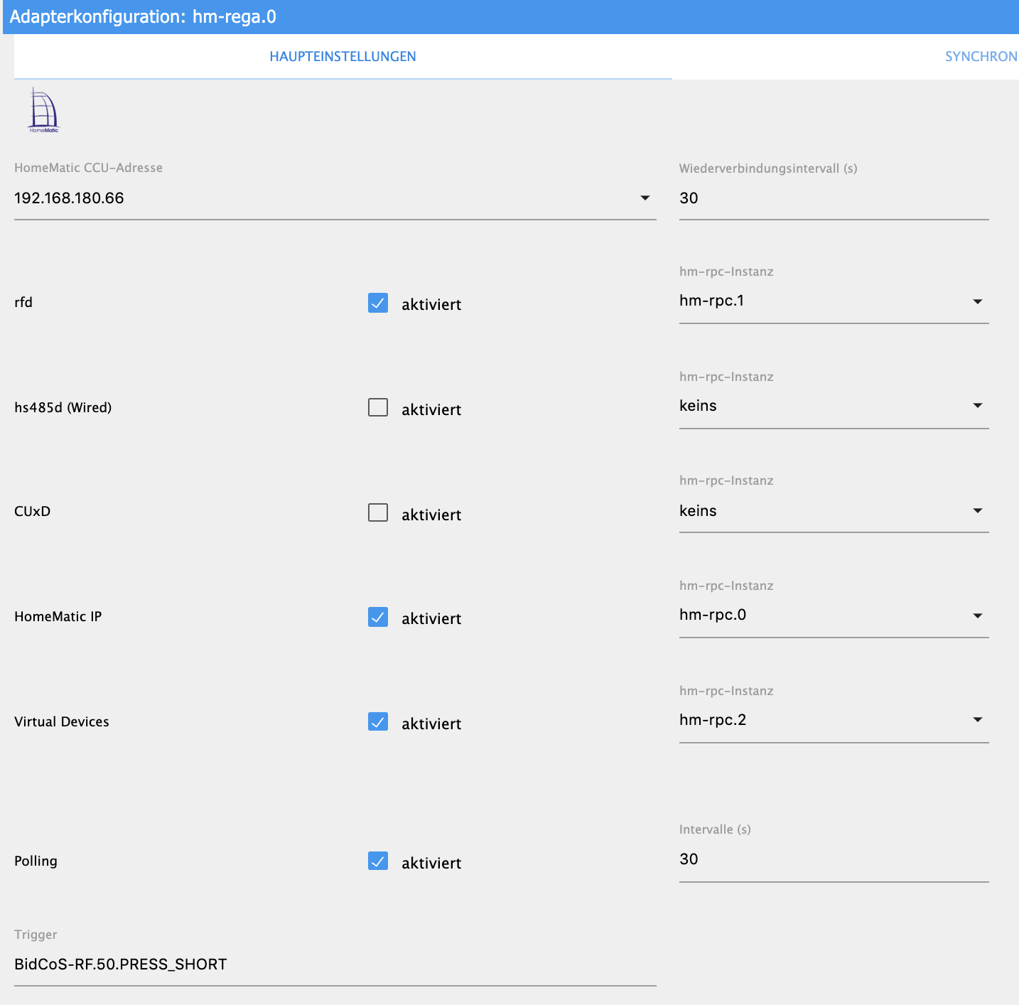
Task: Switch to the Haupteinstellungen tab
Action: click(x=343, y=57)
